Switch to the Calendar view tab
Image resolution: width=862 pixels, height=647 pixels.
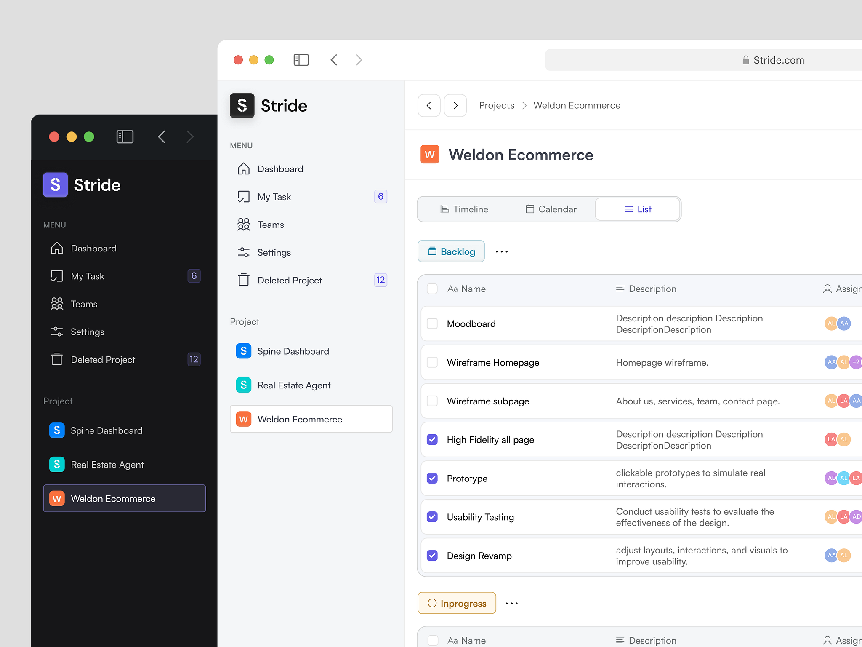pyautogui.click(x=551, y=209)
